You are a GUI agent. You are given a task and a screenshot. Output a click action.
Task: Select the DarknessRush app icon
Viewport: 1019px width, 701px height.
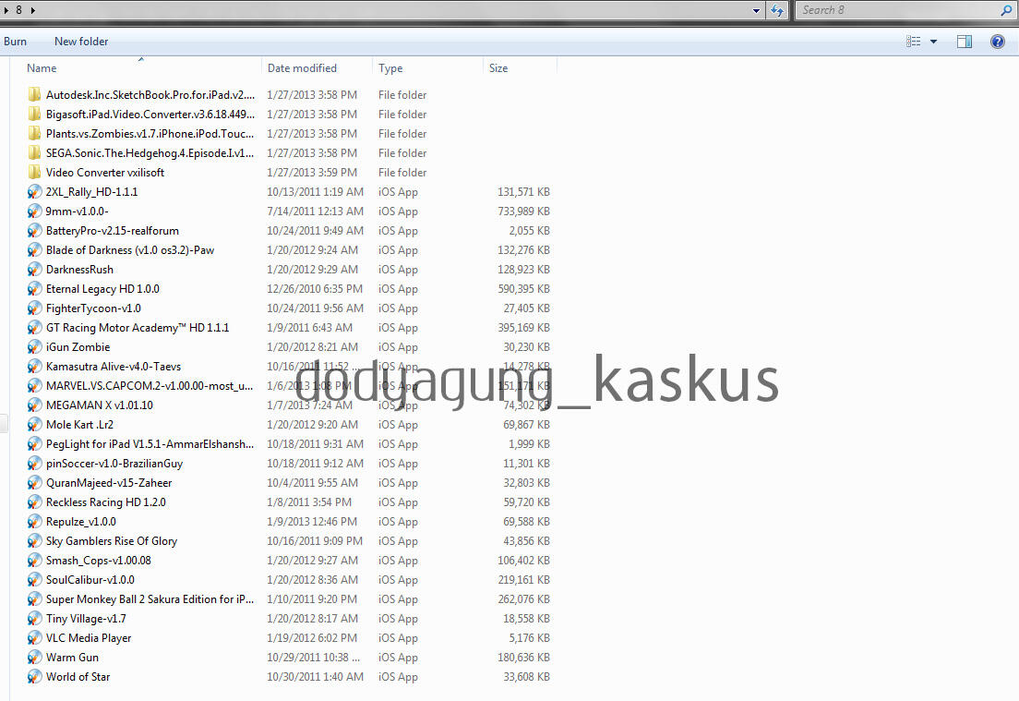pyautogui.click(x=34, y=270)
